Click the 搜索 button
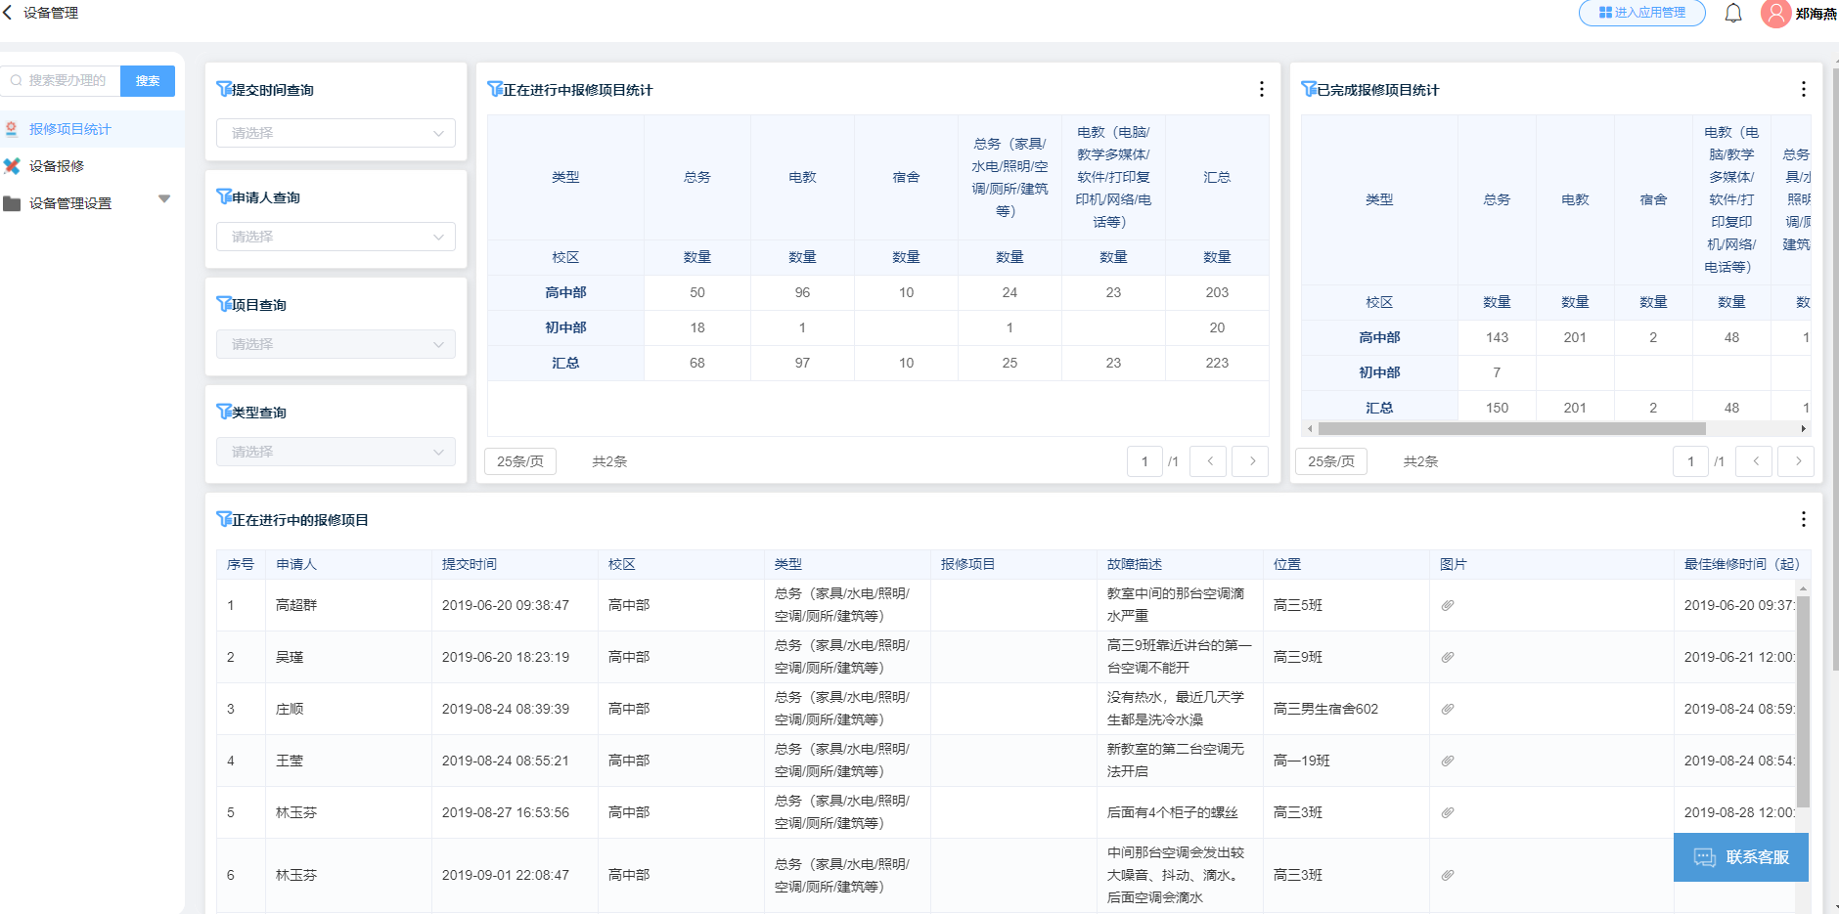The height and width of the screenshot is (914, 1839). pos(148,80)
